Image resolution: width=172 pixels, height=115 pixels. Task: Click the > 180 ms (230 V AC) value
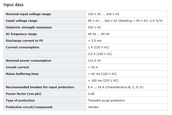pos(103,80)
